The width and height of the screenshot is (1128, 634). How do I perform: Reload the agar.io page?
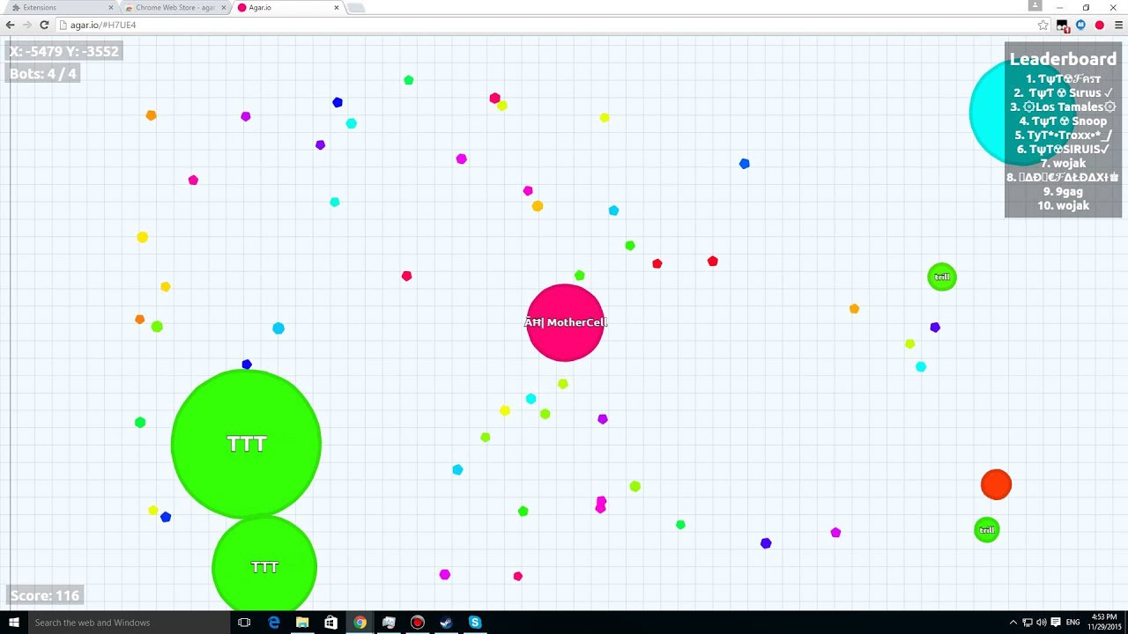pos(44,25)
